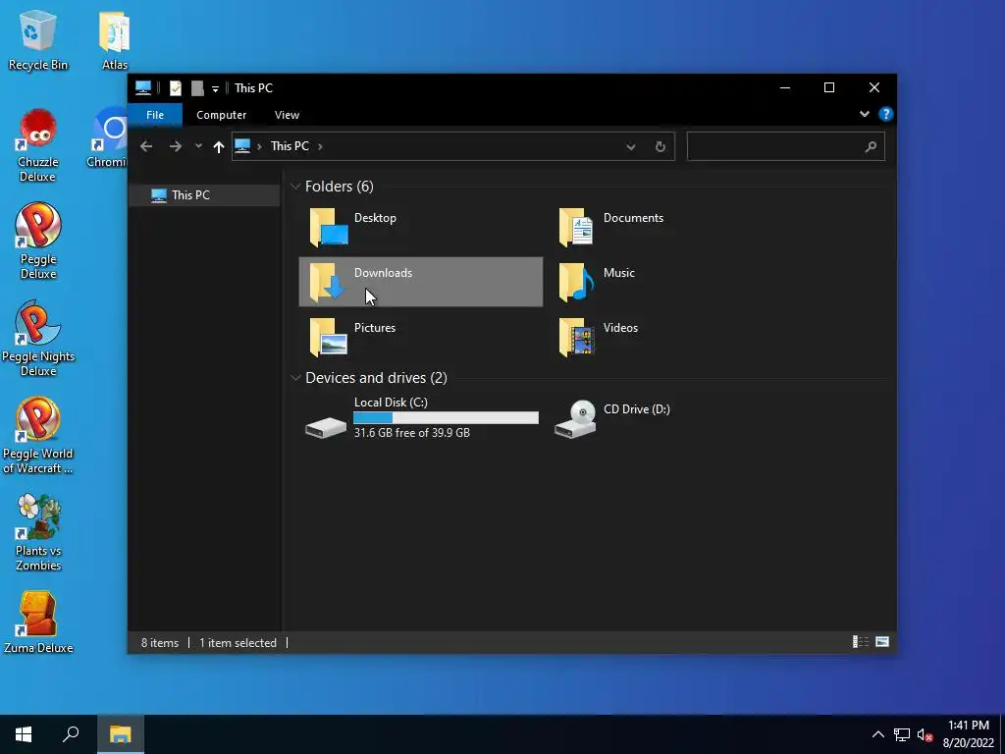Click the Local Disk (C:) usage bar
Viewport: 1005px width, 754px height.
[447, 418]
